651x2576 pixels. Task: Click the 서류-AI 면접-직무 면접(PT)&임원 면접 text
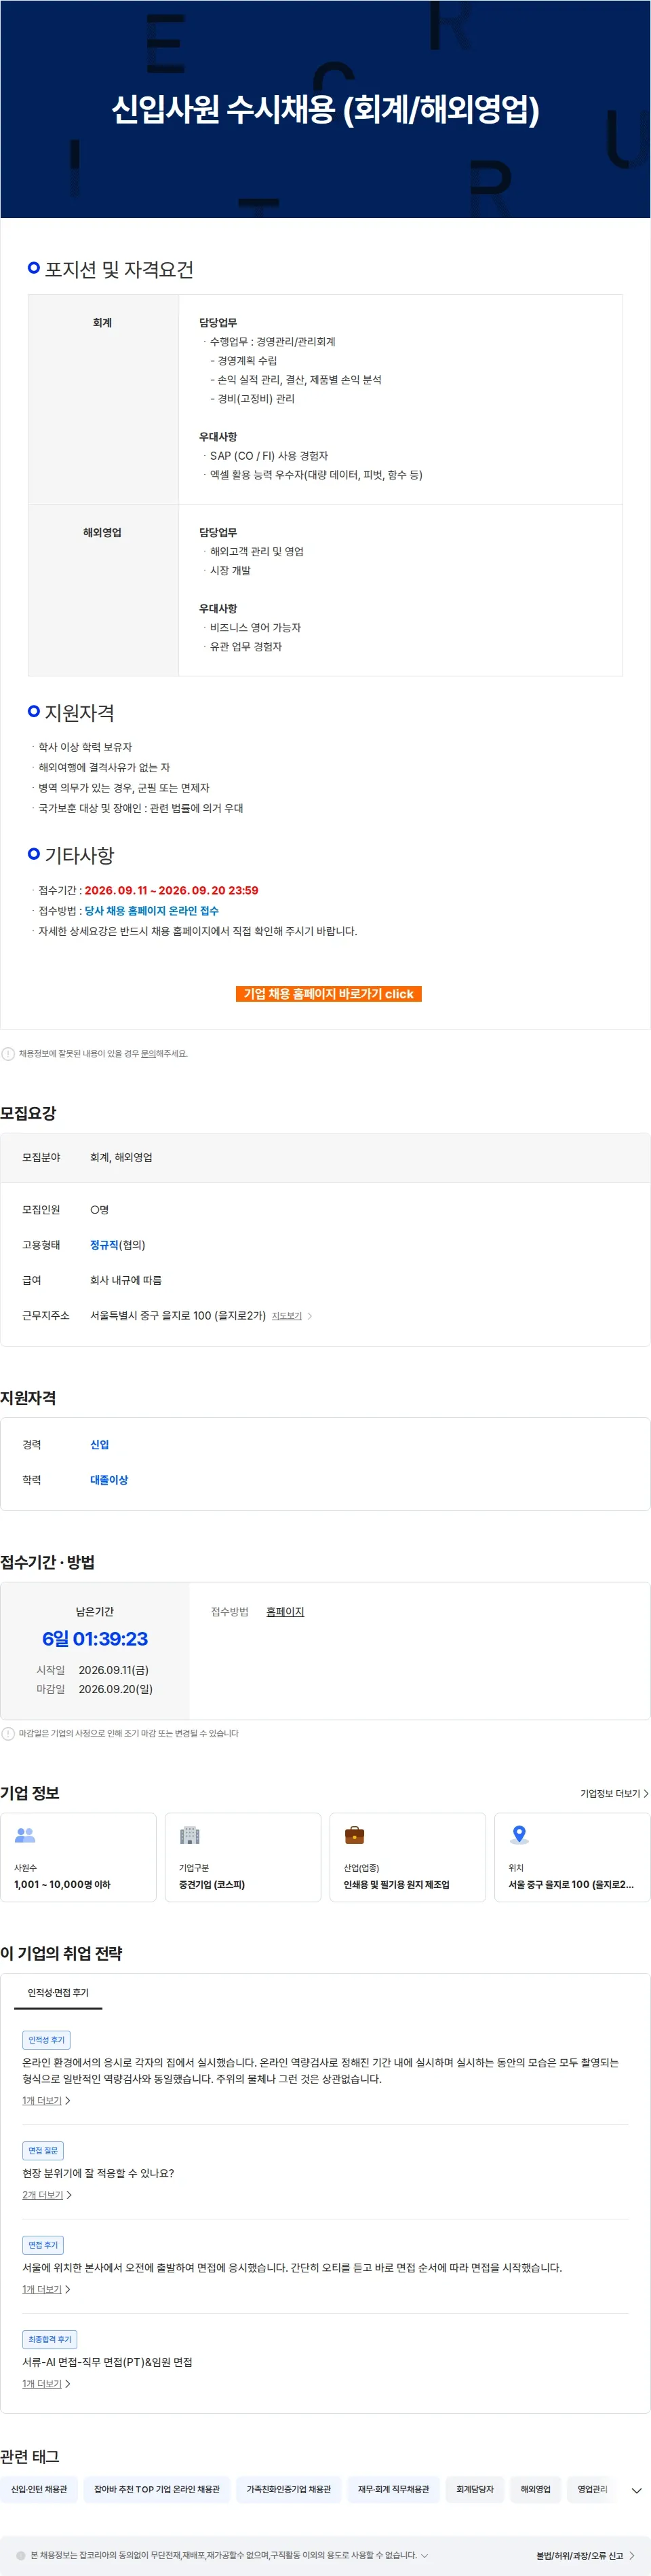[x=107, y=2361]
